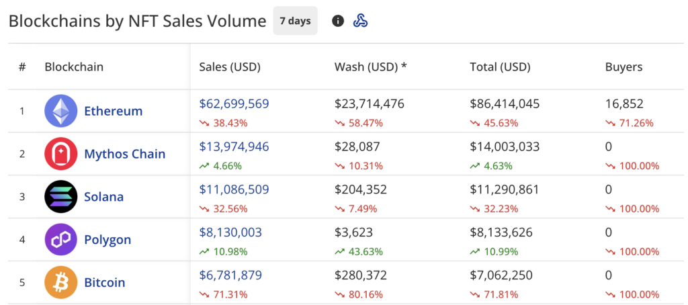Click the Bitcoin logo icon
Image resolution: width=688 pixels, height=305 pixels.
pos(61,283)
